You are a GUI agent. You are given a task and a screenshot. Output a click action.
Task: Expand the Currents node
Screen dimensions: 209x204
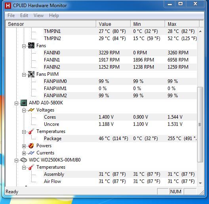pyautogui.click(x=24, y=153)
